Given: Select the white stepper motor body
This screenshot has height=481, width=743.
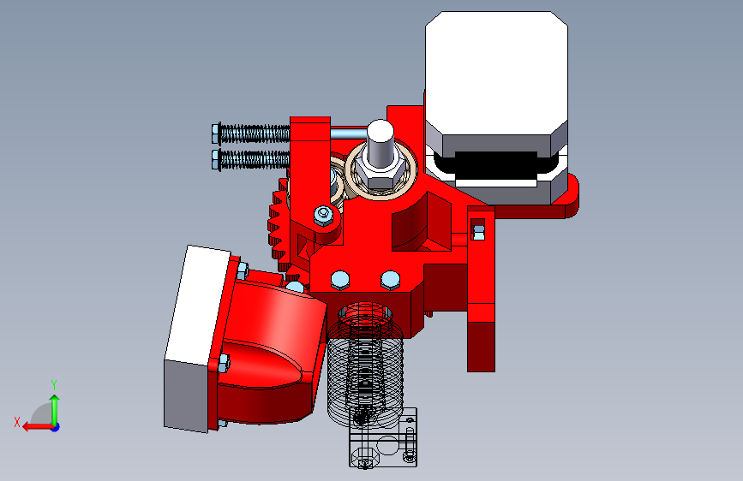Looking at the screenshot, I should [496, 71].
